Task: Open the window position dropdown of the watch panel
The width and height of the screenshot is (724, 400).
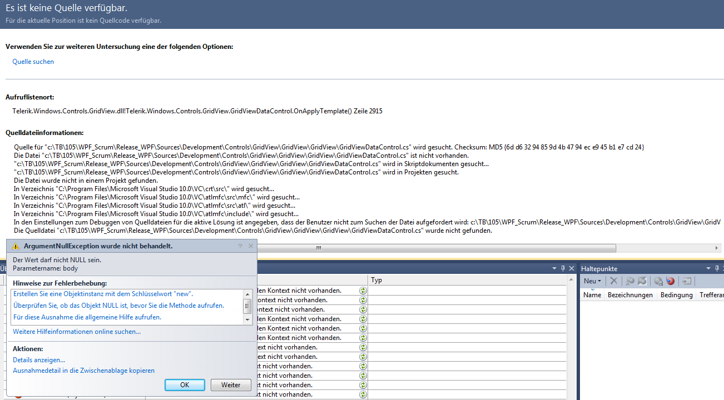Action: 554,268
